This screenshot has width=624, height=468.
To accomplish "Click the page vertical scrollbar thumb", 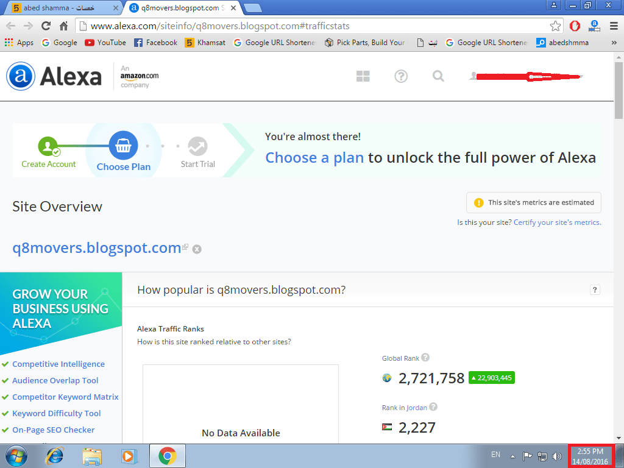I will pos(619,90).
